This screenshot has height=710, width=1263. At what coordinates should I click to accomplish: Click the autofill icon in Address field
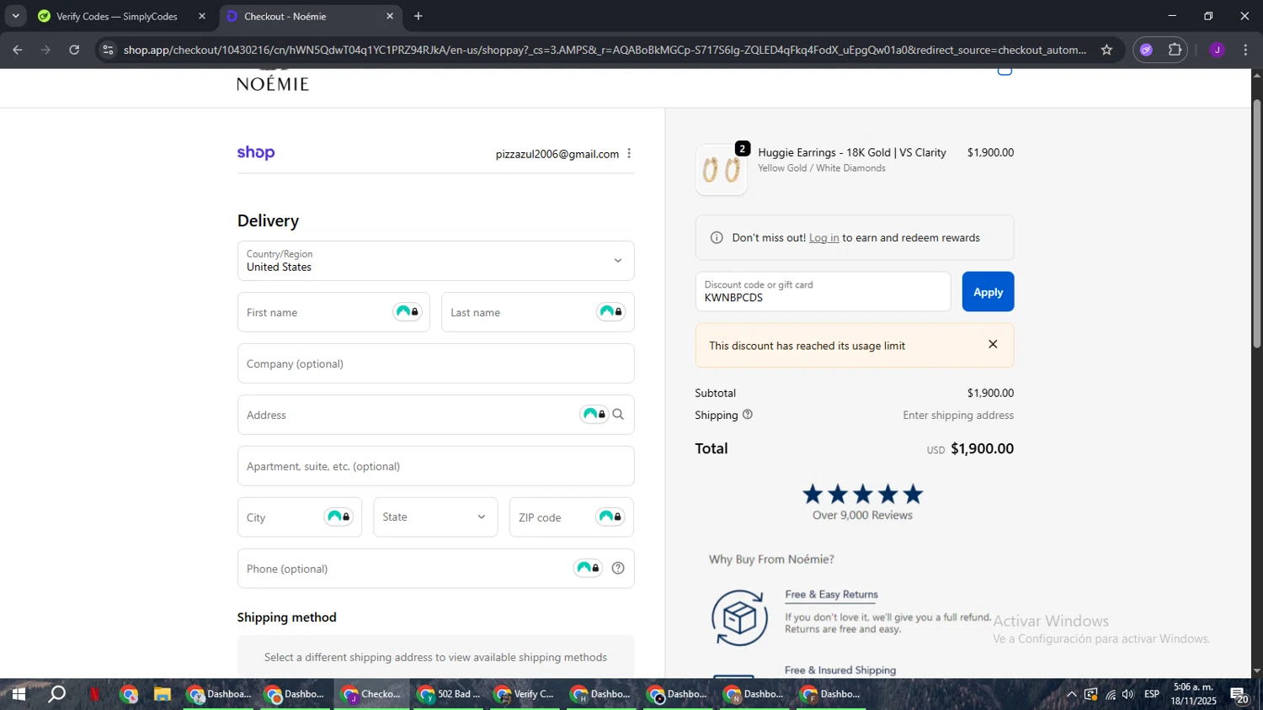594,414
